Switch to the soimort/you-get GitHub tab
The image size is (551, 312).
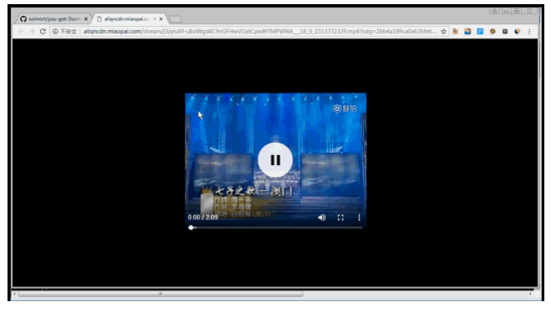point(53,18)
